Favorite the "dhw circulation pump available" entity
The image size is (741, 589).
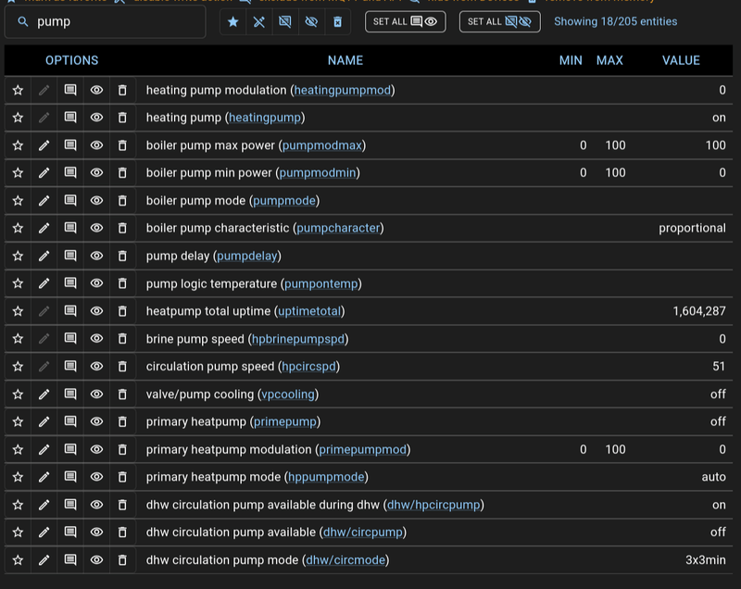pyautogui.click(x=17, y=532)
